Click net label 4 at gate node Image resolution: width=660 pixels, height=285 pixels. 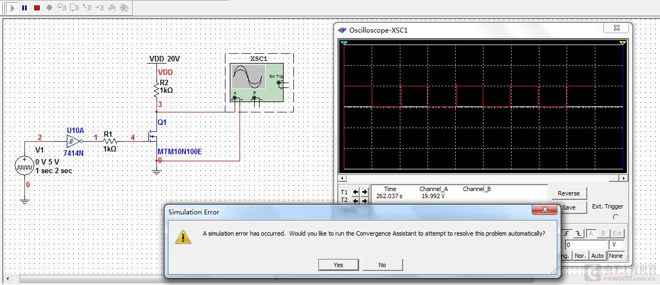pyautogui.click(x=133, y=138)
